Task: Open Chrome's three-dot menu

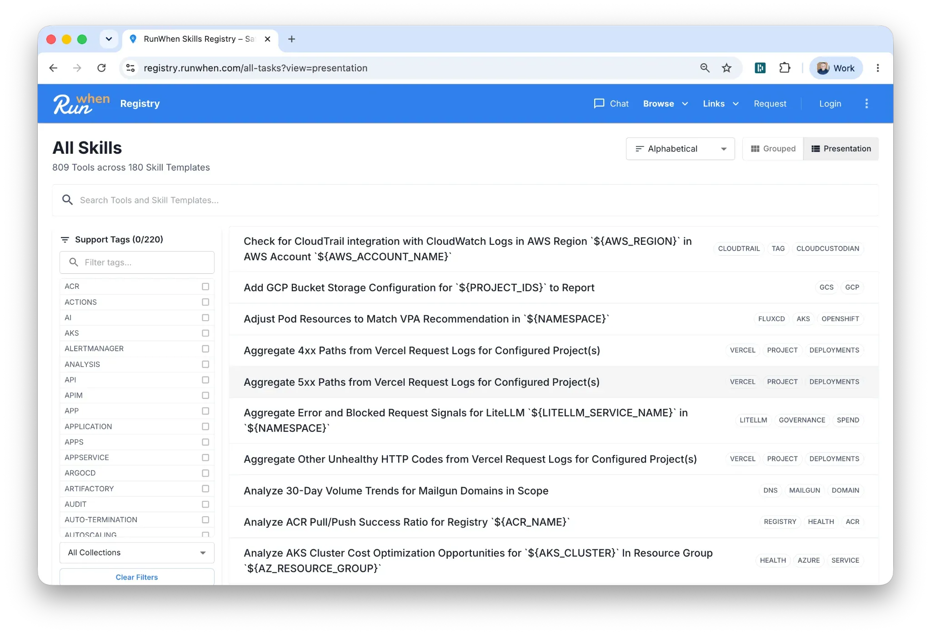Action: [x=878, y=68]
